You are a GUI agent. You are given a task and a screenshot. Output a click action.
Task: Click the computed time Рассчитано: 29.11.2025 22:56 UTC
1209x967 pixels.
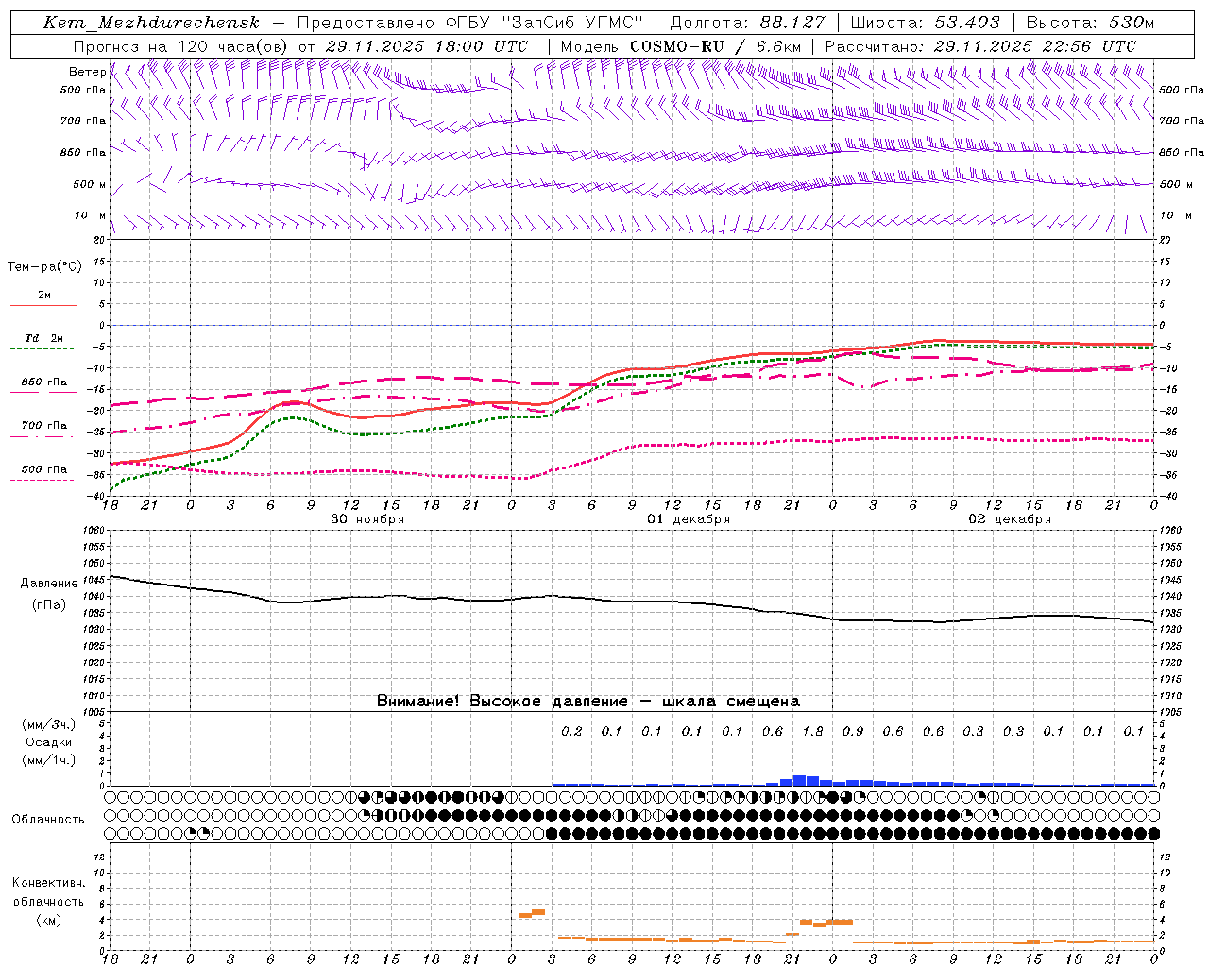980,46
